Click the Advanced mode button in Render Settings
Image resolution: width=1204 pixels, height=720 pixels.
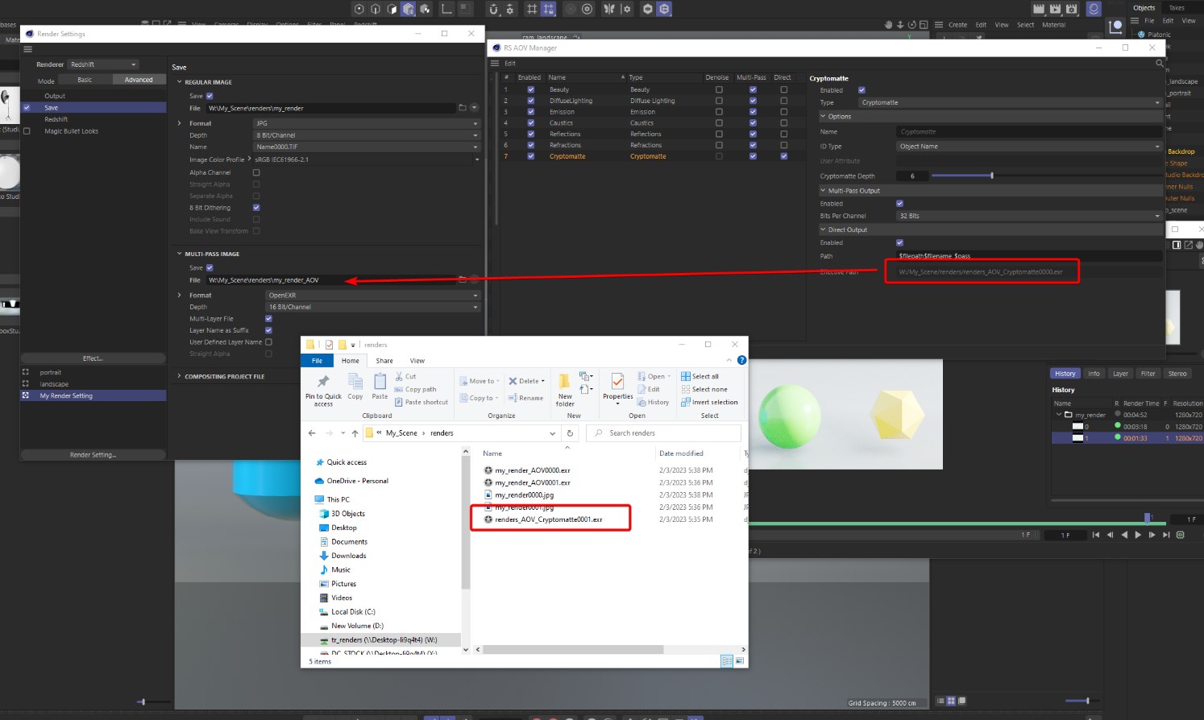[139, 79]
